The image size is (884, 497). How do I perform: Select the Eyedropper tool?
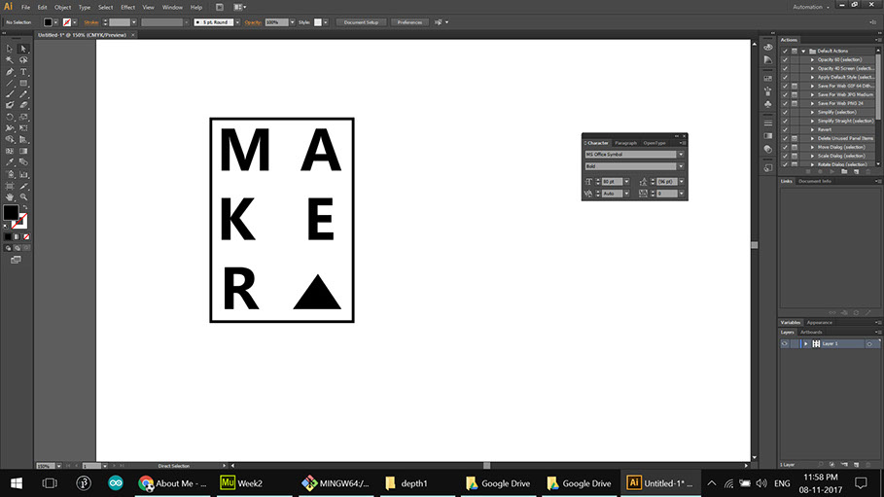[10, 162]
